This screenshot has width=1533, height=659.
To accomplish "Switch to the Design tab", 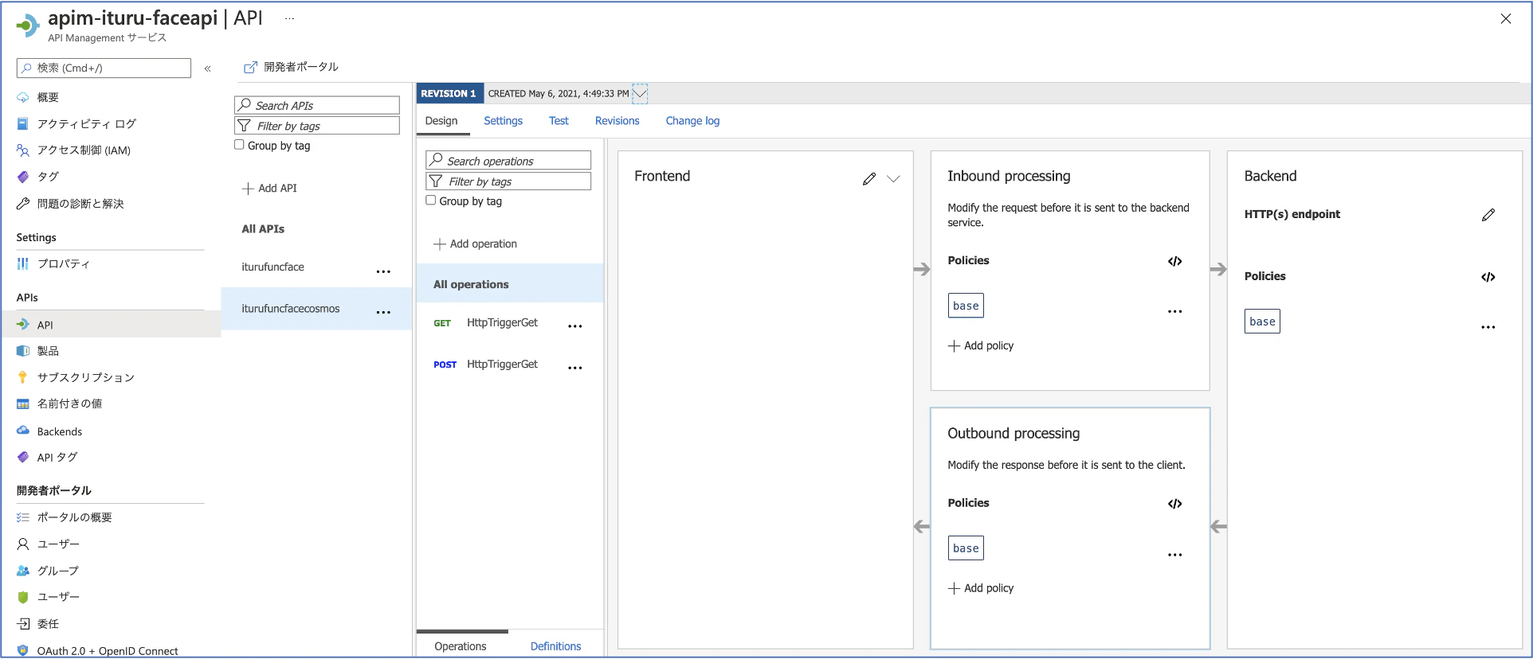I will tap(441, 121).
